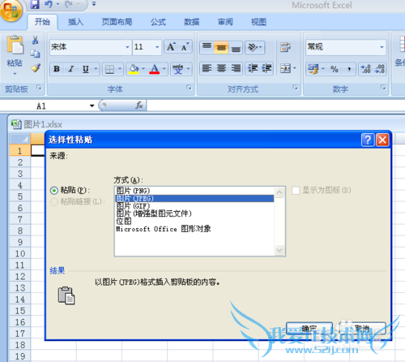This screenshot has width=405, height=362.
Task: Click the insert function fx icon
Action: [139, 106]
